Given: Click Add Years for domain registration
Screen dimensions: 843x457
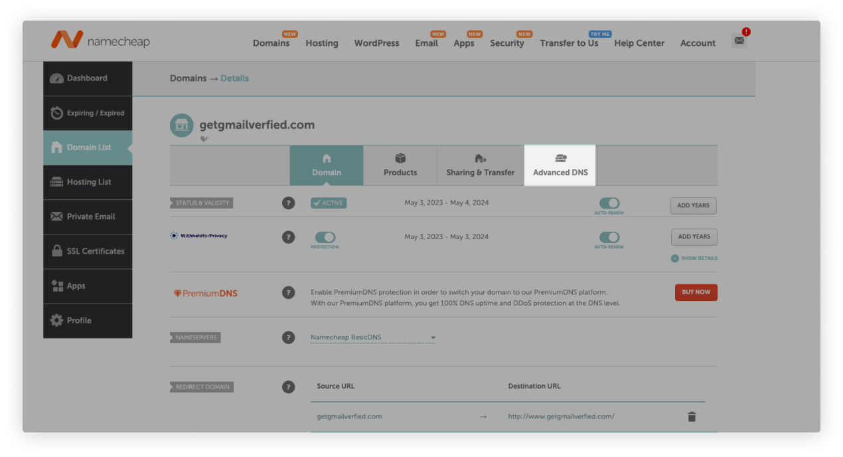Looking at the screenshot, I should (693, 205).
